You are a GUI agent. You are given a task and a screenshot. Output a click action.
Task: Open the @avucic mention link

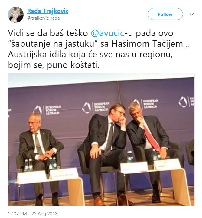pyautogui.click(x=107, y=33)
